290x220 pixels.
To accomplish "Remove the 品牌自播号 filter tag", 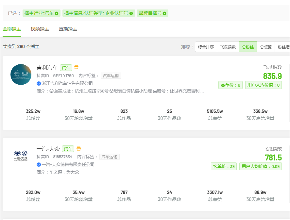I will click(164, 13).
